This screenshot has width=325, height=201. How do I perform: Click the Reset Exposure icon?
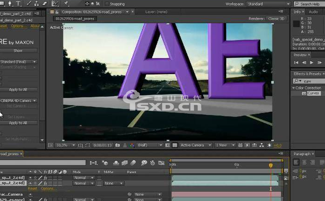click(x=269, y=145)
